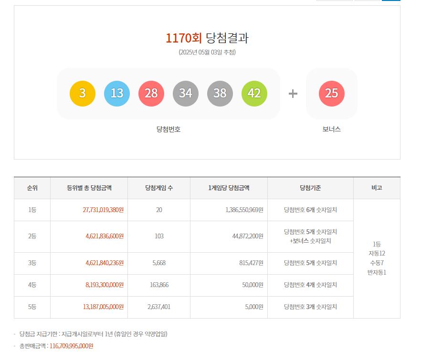The image size is (421, 353).
Task: Click the 당첨게임 수 column header
Action: click(x=159, y=188)
